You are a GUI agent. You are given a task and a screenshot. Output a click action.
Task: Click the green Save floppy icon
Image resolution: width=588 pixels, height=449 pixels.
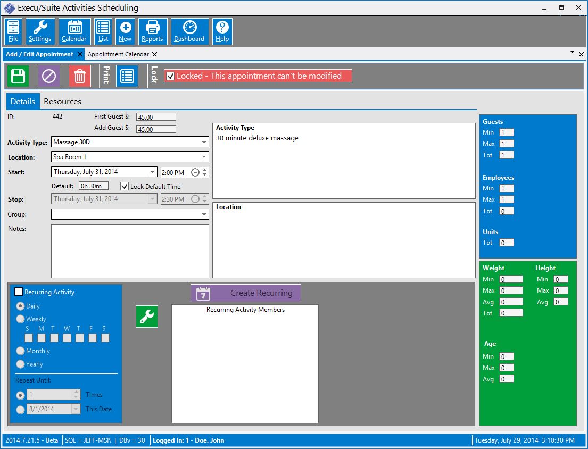(18, 76)
